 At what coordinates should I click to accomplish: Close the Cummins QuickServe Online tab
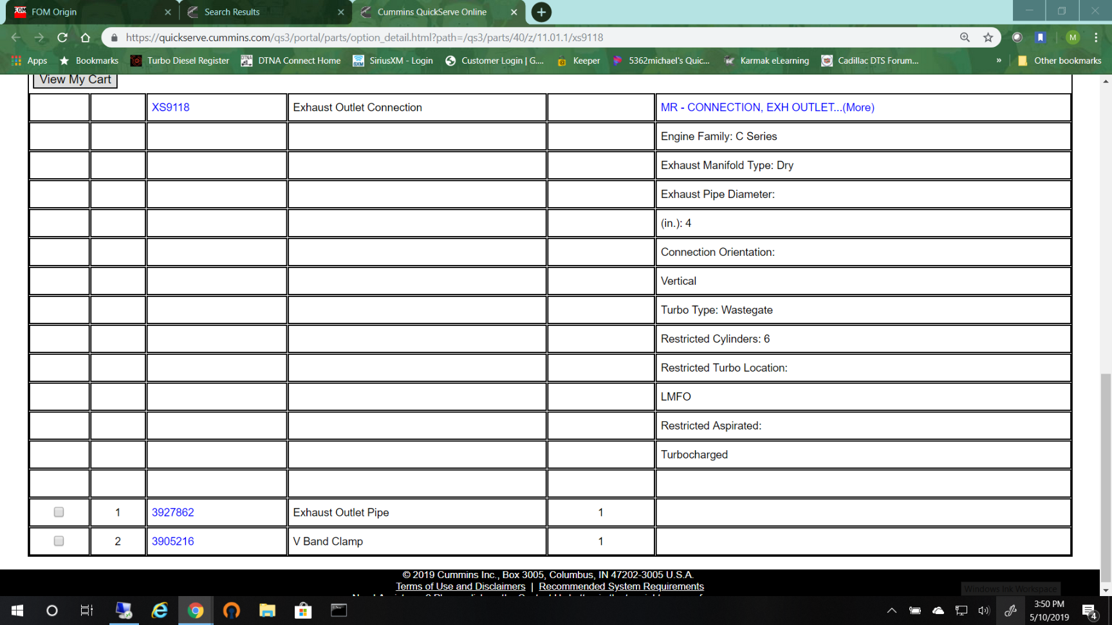coord(514,12)
